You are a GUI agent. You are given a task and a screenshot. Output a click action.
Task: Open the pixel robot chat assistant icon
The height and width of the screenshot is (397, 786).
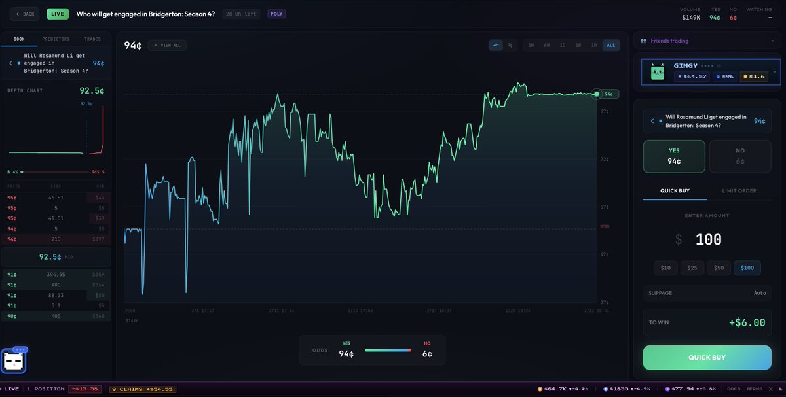(14, 360)
